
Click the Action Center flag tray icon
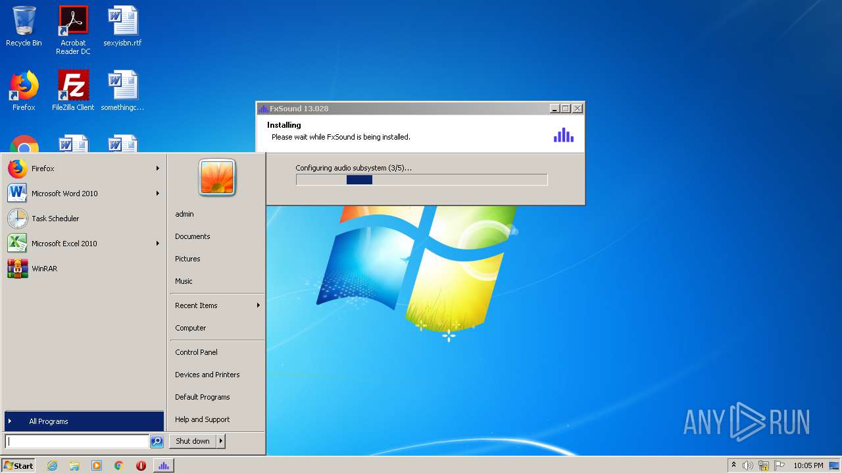[780, 465]
